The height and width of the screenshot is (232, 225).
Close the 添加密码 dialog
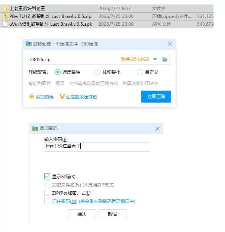tap(157, 129)
